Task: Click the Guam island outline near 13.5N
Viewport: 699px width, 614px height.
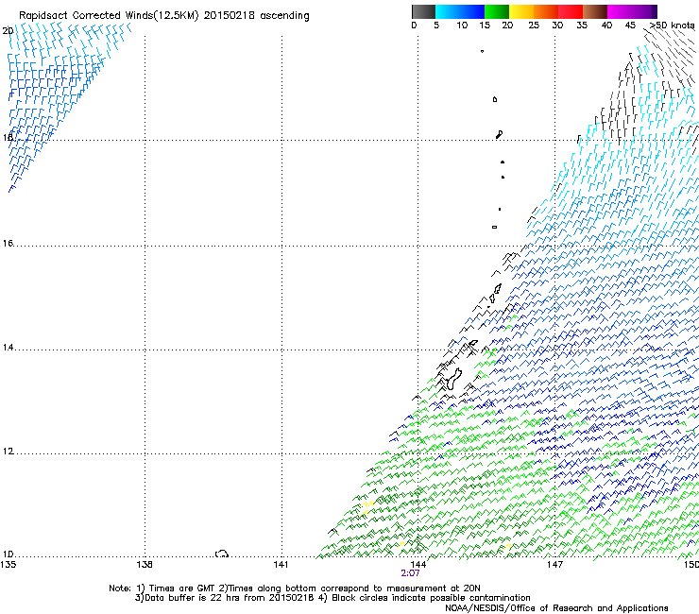Action: click(x=453, y=379)
